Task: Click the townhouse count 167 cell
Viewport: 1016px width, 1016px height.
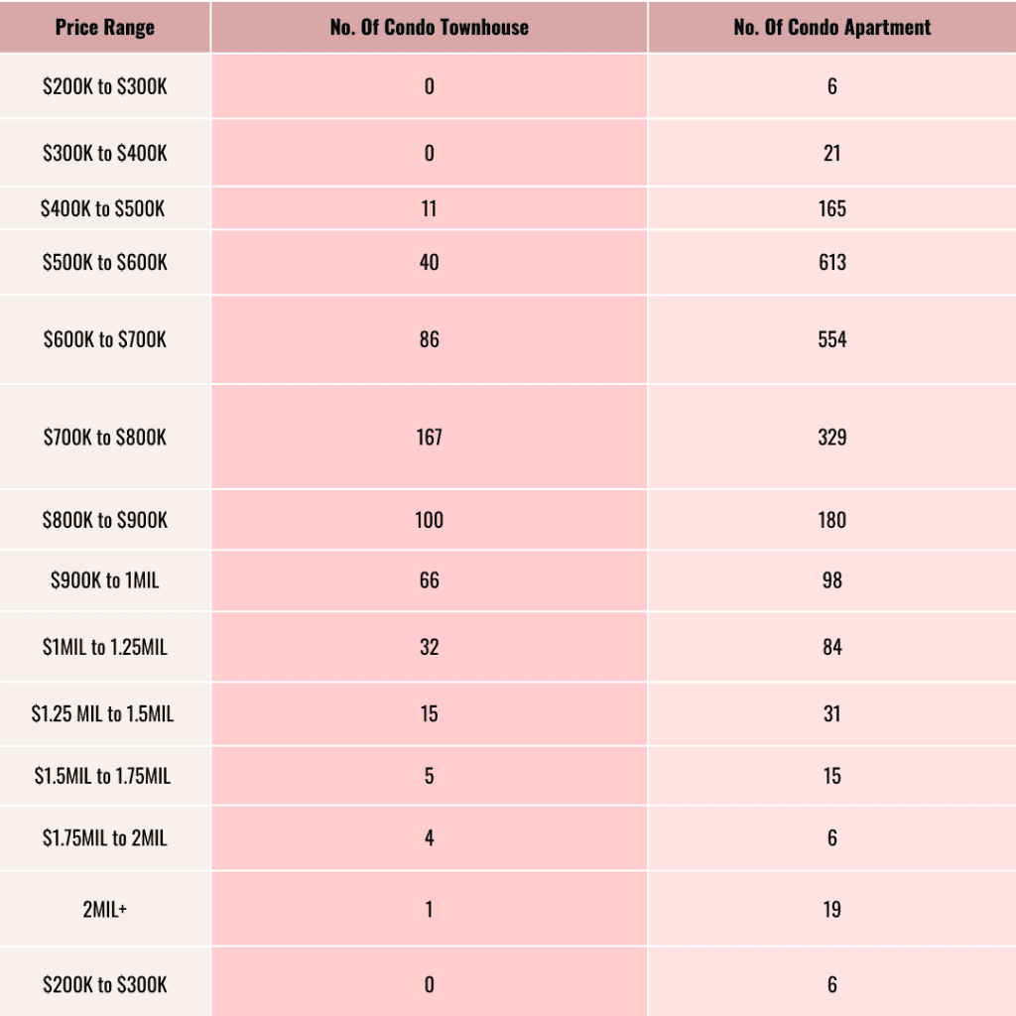Action: click(429, 438)
